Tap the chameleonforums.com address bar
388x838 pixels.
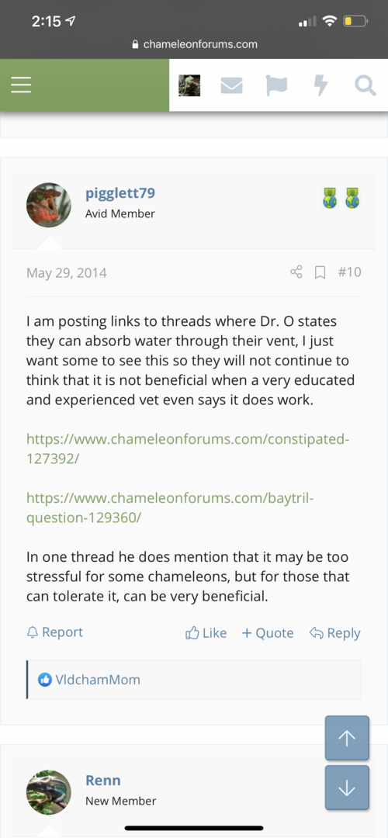194,44
